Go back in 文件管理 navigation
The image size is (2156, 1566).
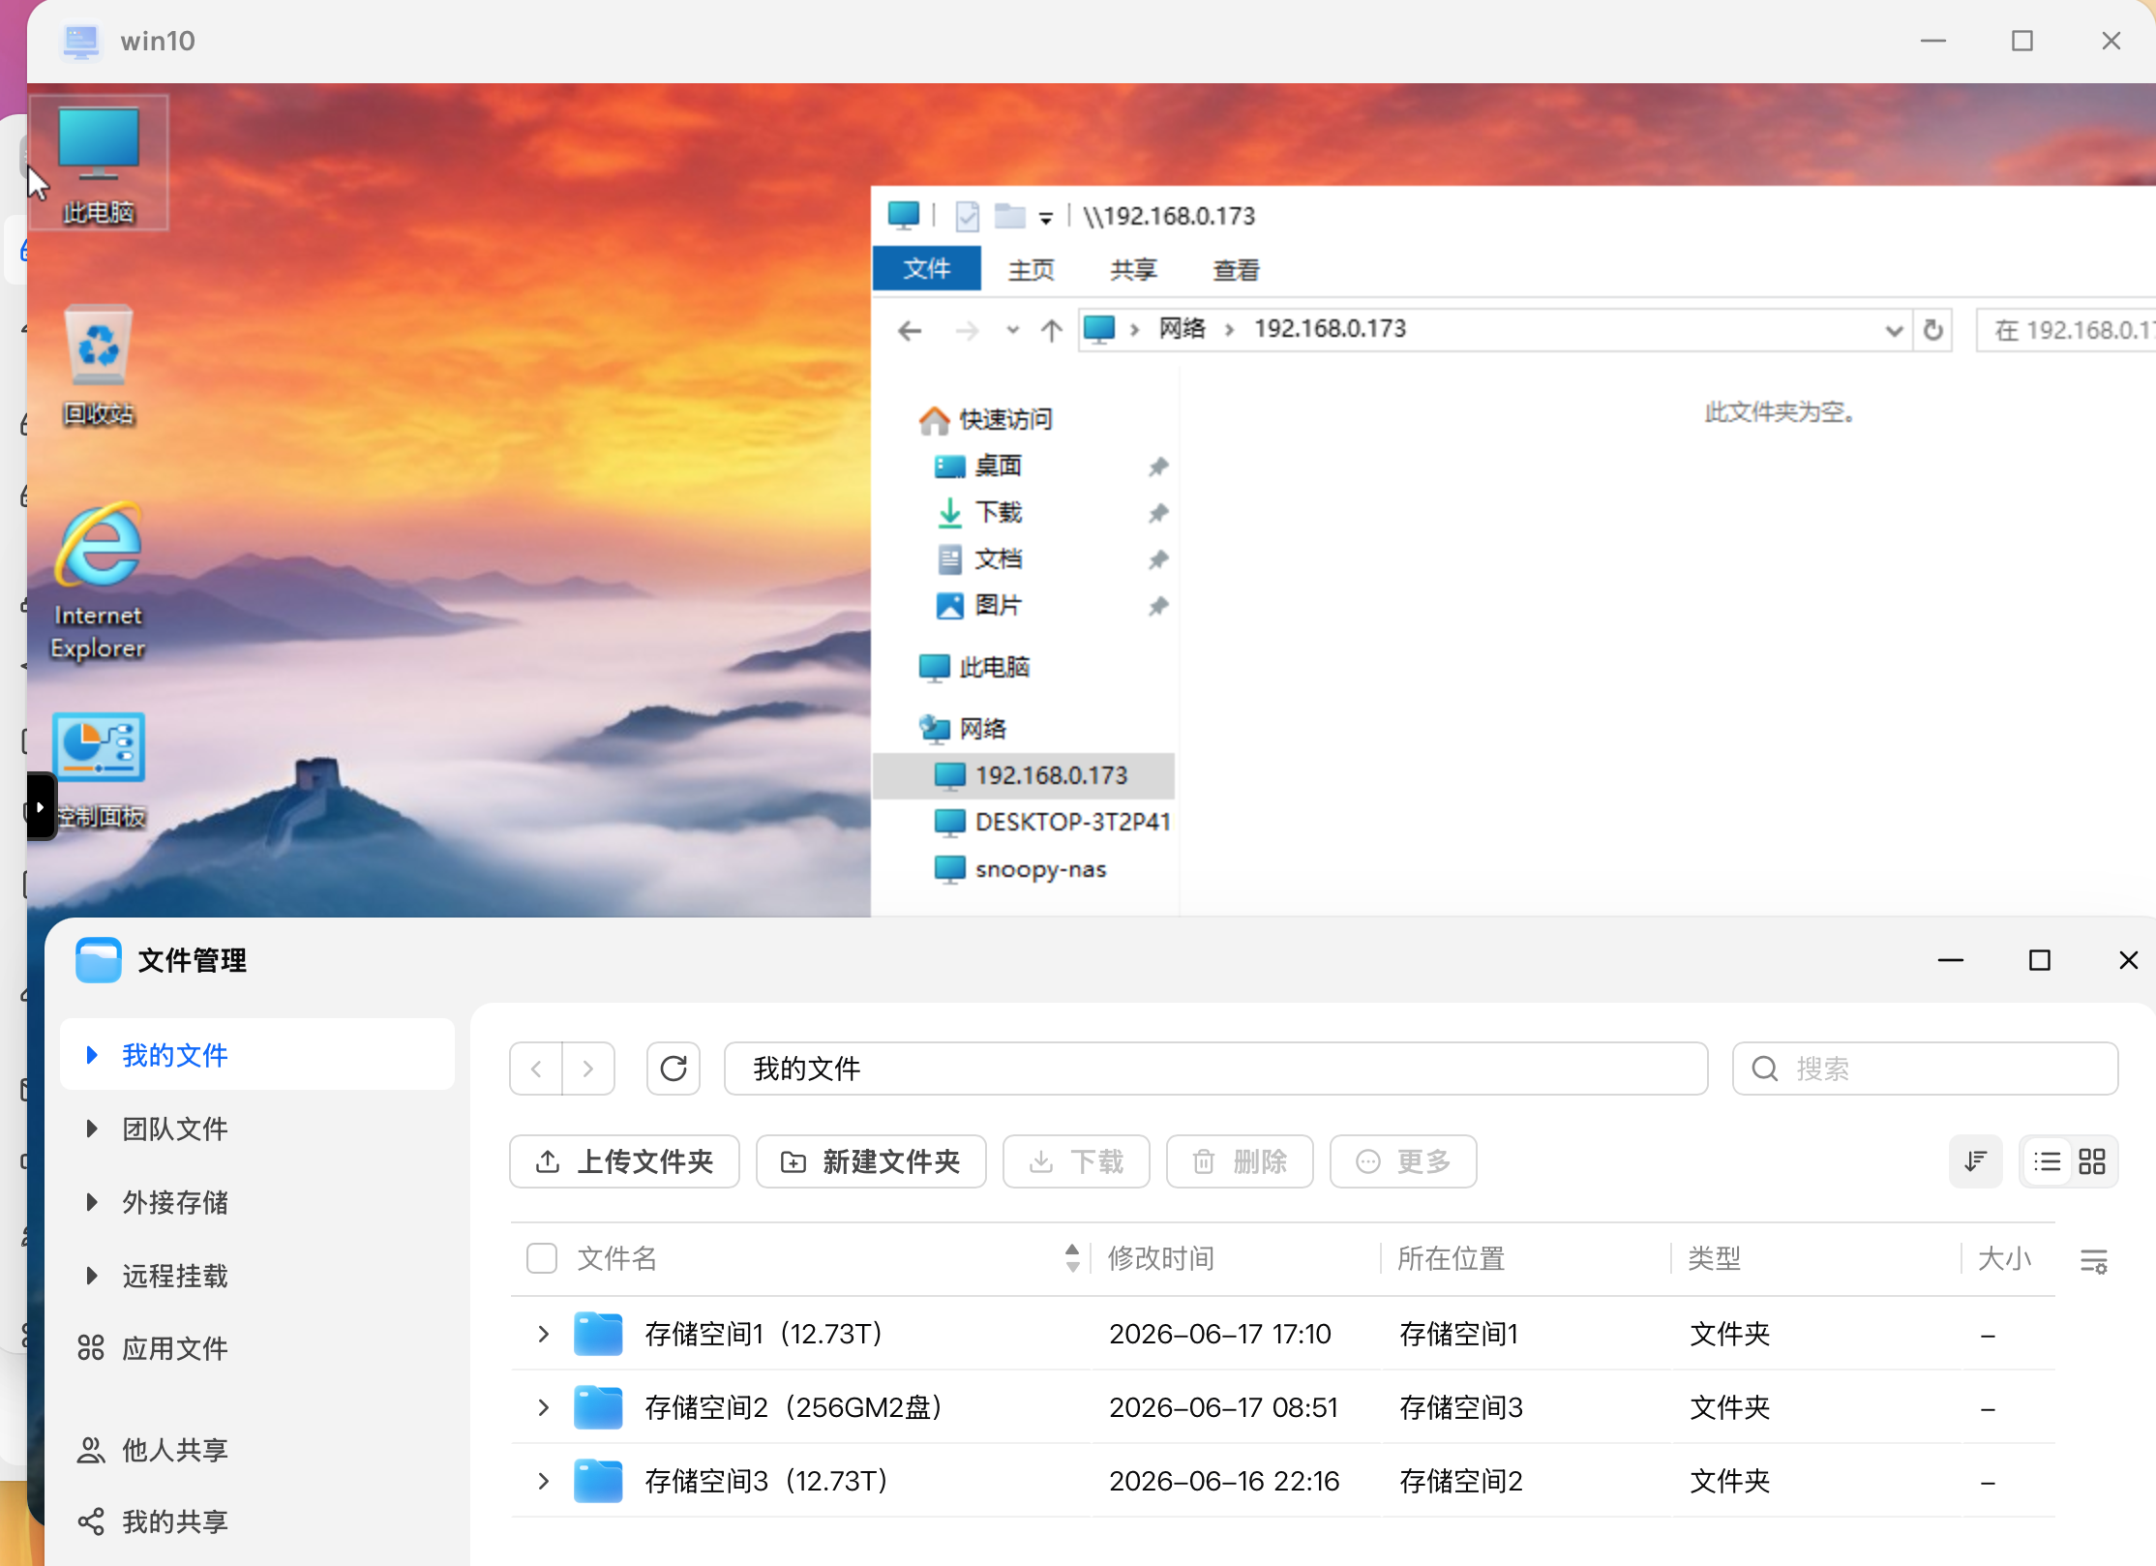536,1069
